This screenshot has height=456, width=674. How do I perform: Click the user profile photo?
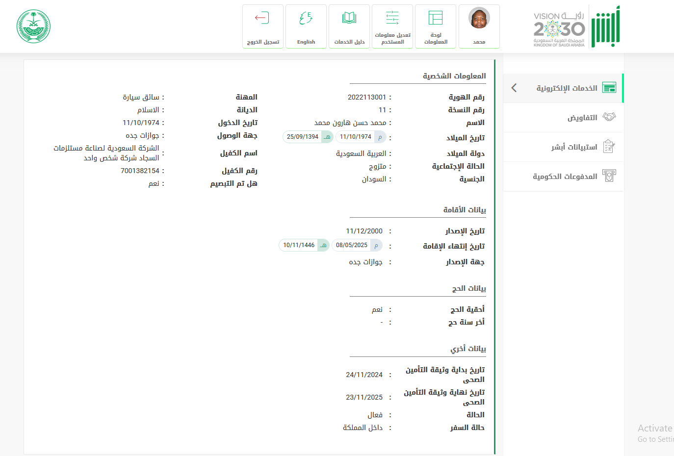point(479,19)
